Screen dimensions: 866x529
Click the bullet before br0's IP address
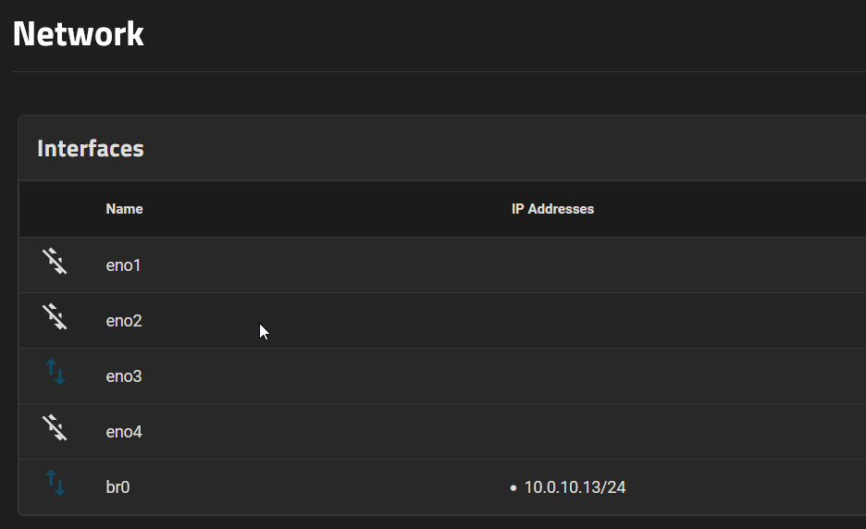point(513,487)
